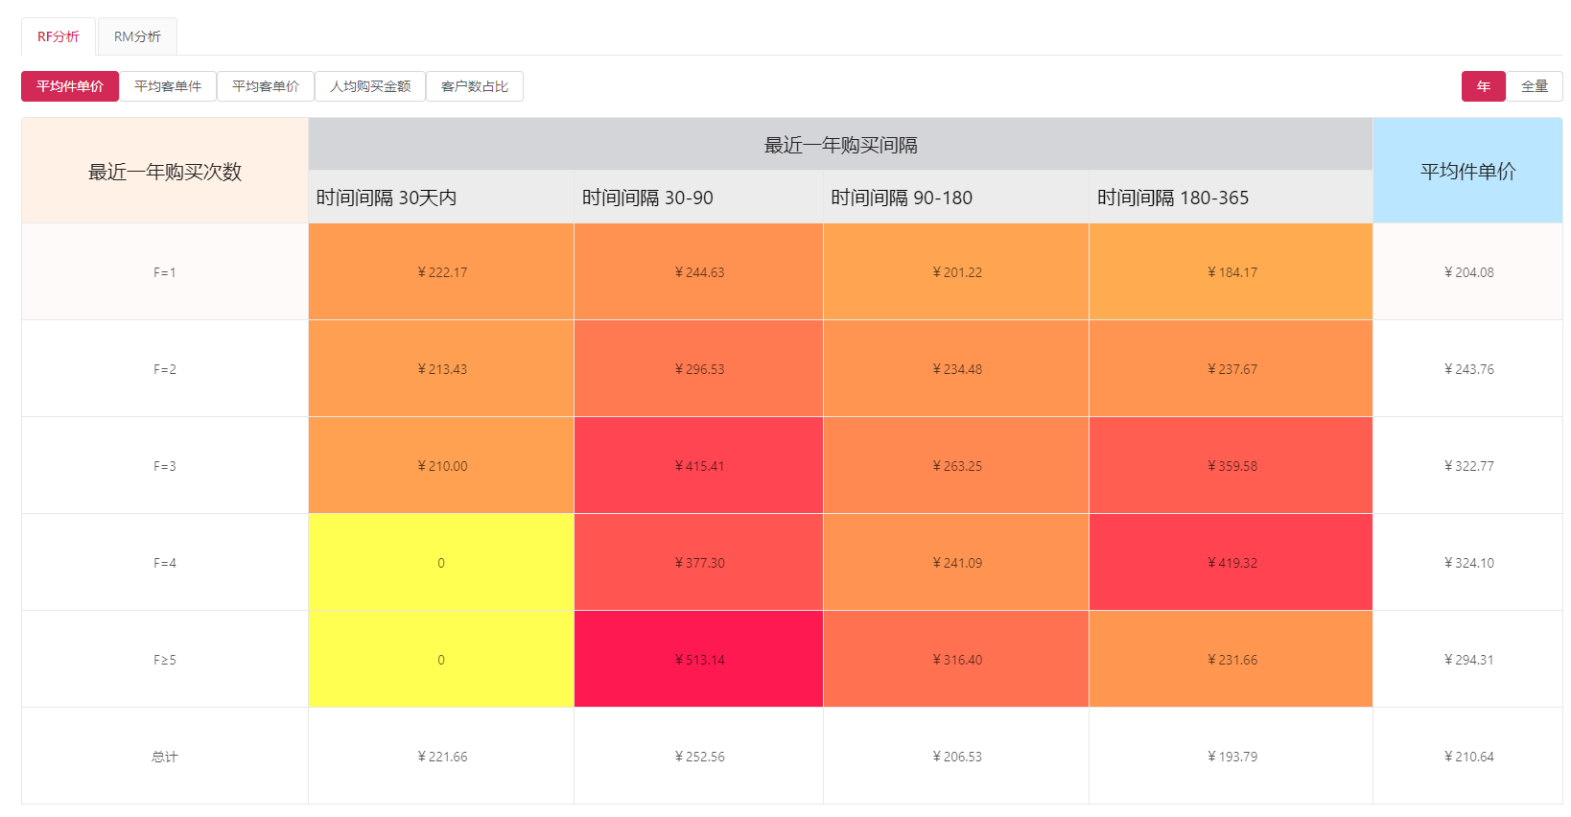Click the ¥231.66 cell

[x=1231, y=660]
